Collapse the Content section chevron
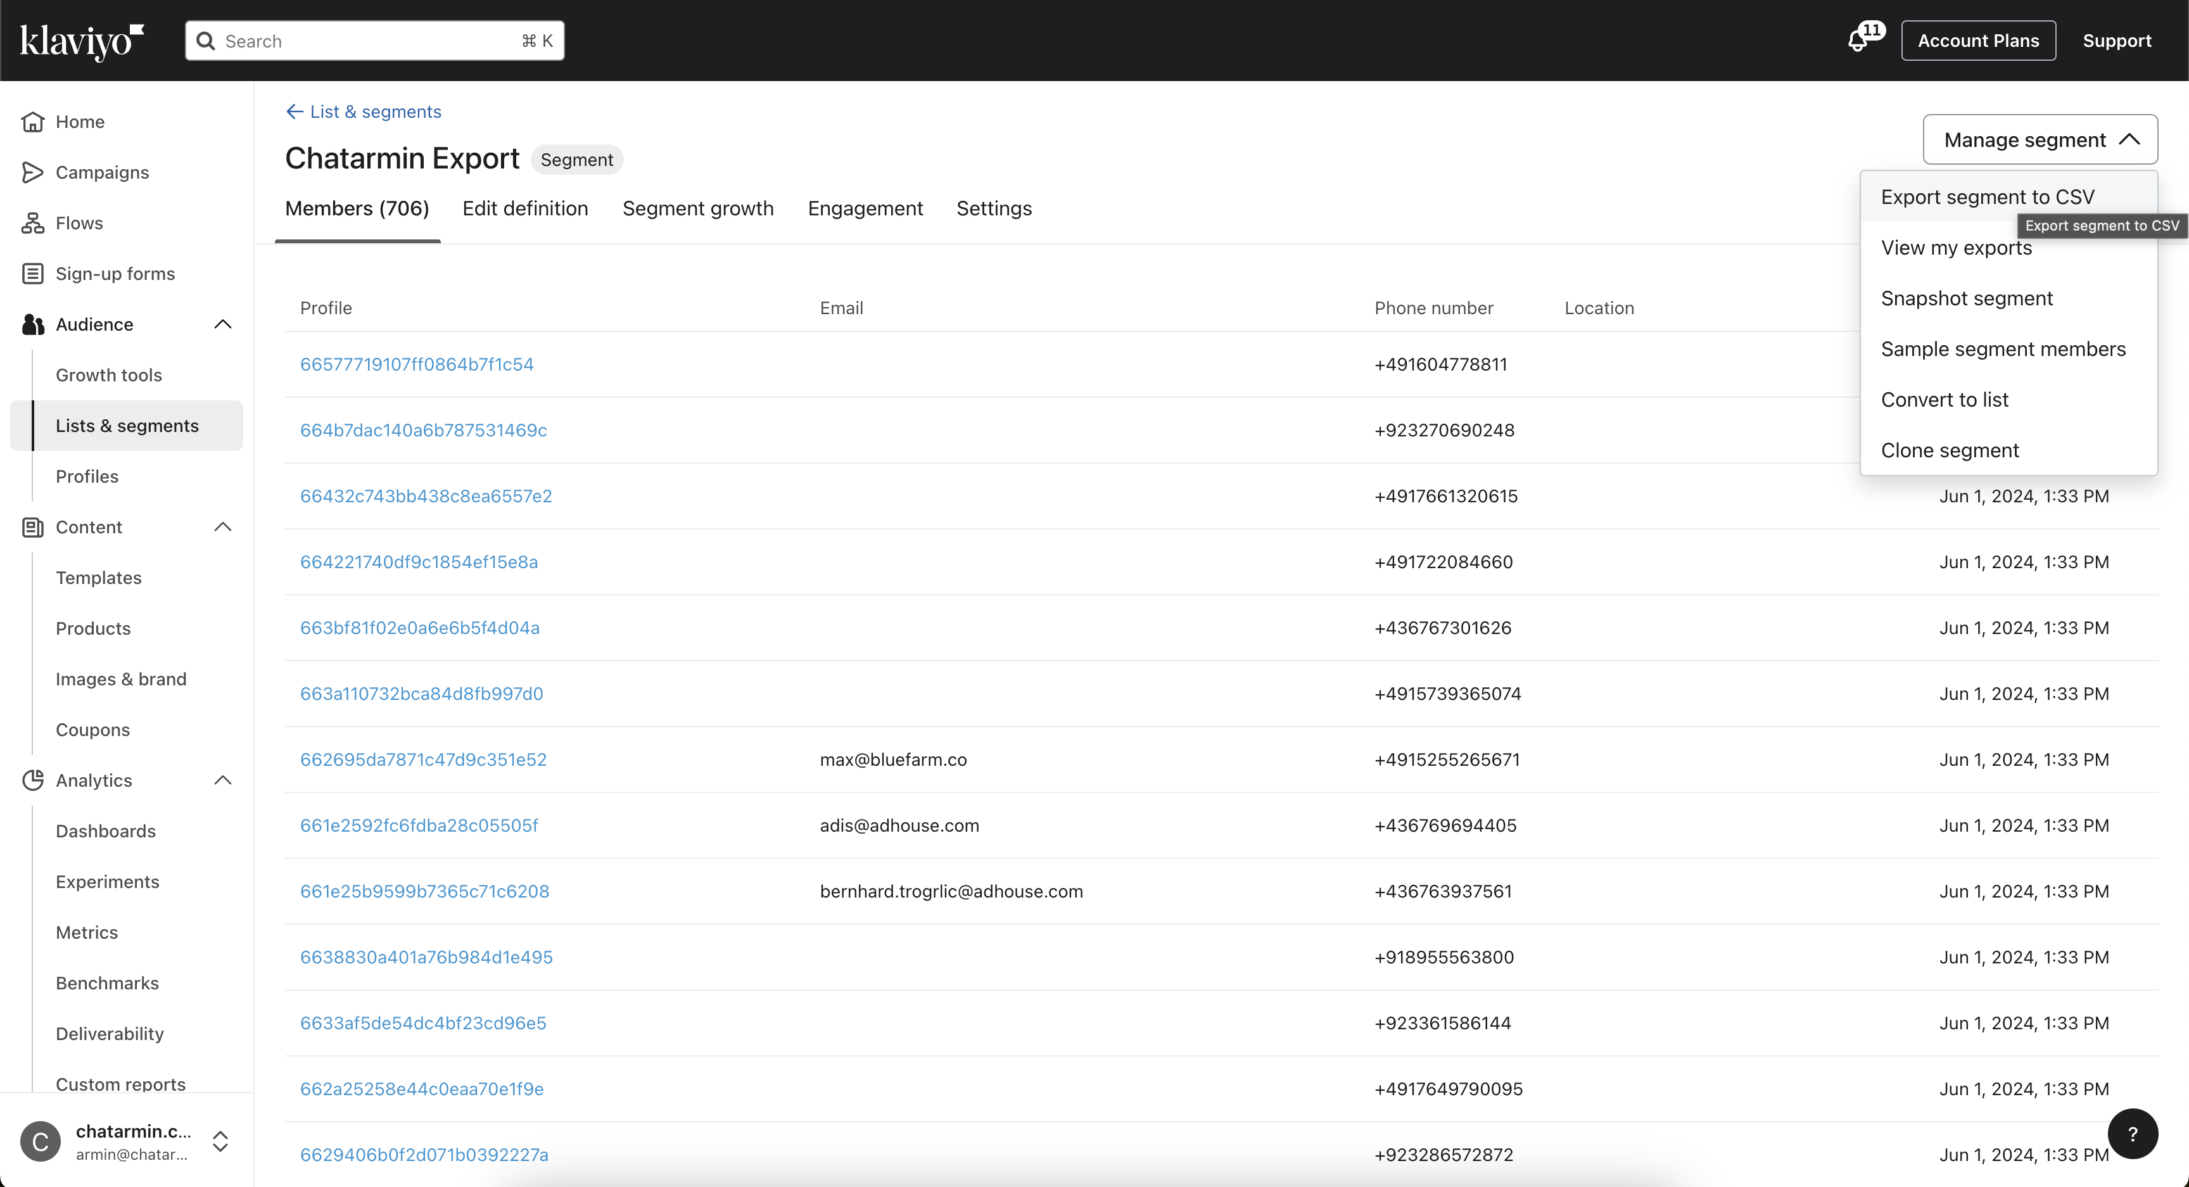The height and width of the screenshot is (1187, 2189). click(x=223, y=527)
